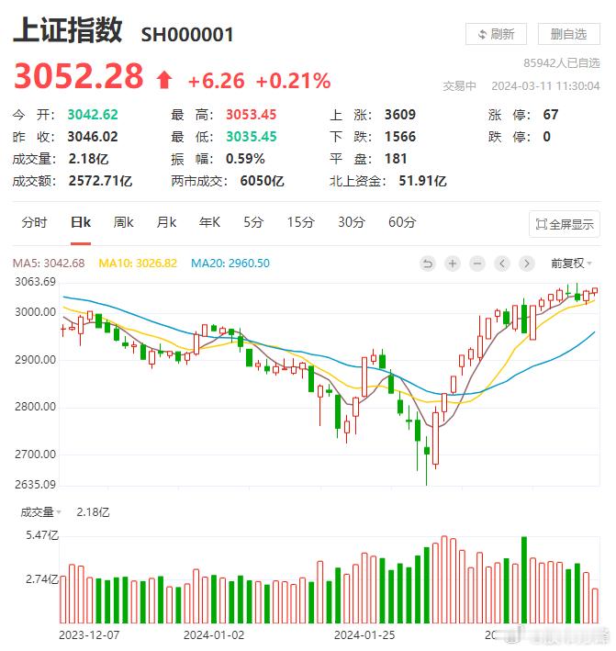Click the MA10: 3026.82 label
Screen dimensions: 616x651
click(x=138, y=264)
